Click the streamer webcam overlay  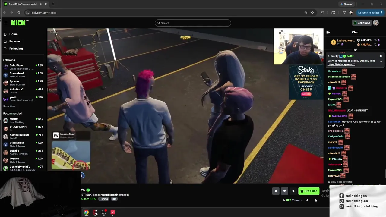coord(298,46)
